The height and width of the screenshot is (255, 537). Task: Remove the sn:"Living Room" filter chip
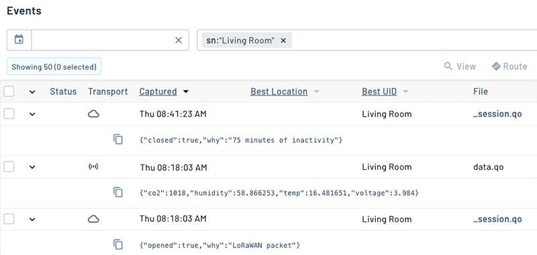pos(283,40)
